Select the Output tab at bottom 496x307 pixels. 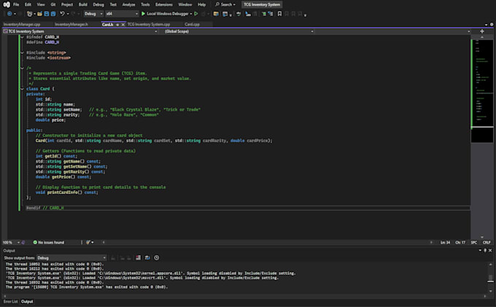(x=27, y=301)
